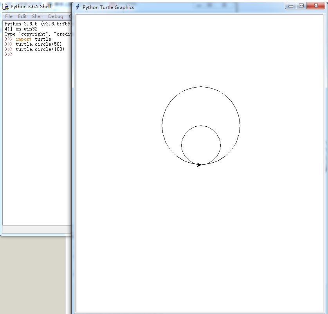
Task: Open the File menu in Python Shell
Action: 9,16
